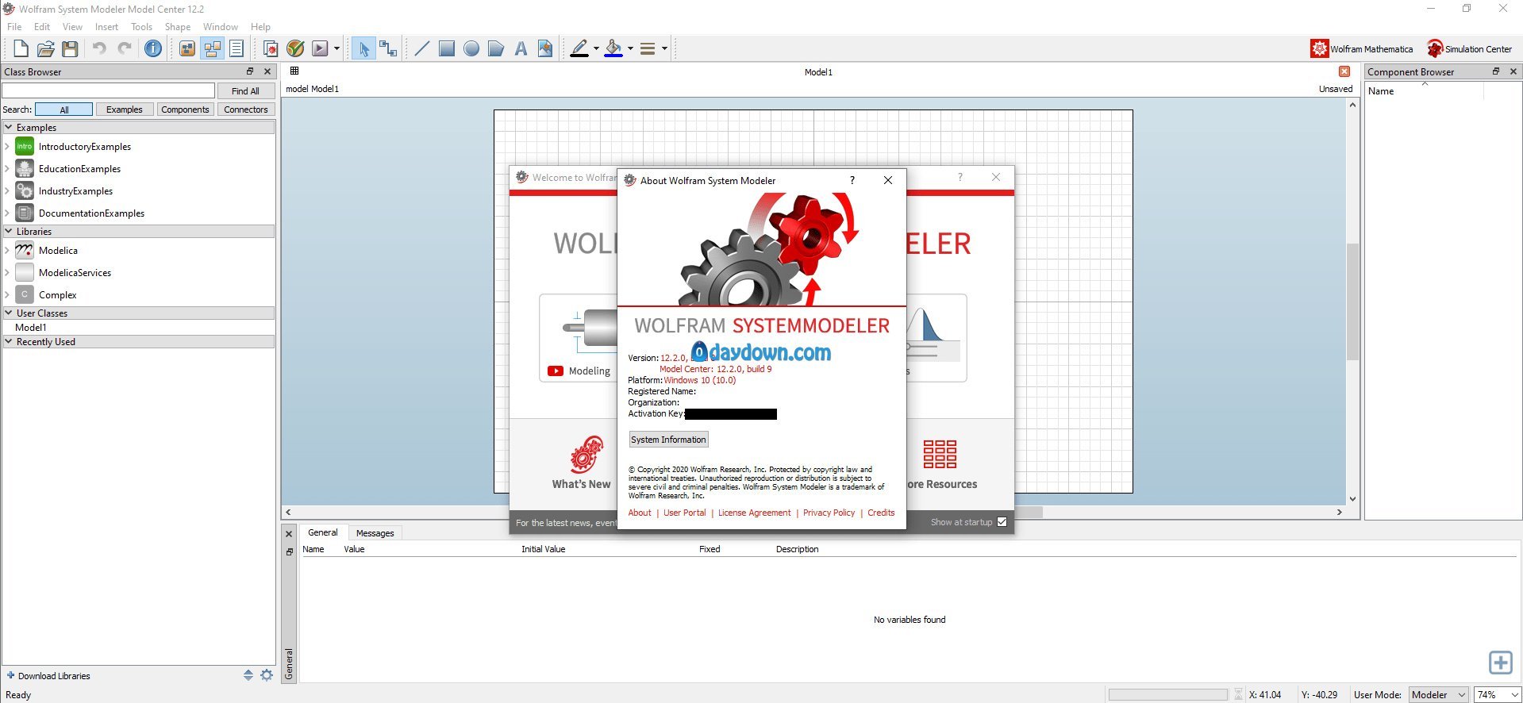
Task: Launch Wolfram Mathematica from the toolbar
Action: click(1362, 49)
